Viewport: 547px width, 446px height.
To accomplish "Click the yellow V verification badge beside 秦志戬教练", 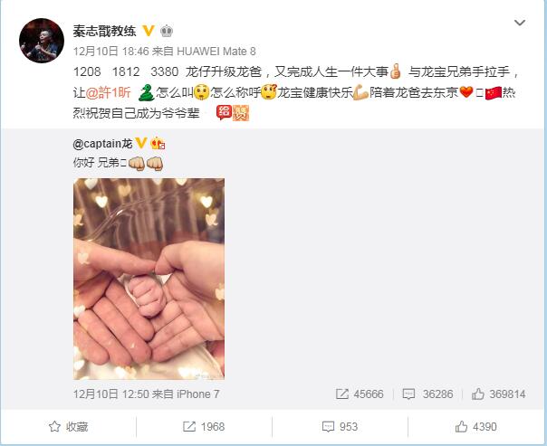I will pos(149,31).
